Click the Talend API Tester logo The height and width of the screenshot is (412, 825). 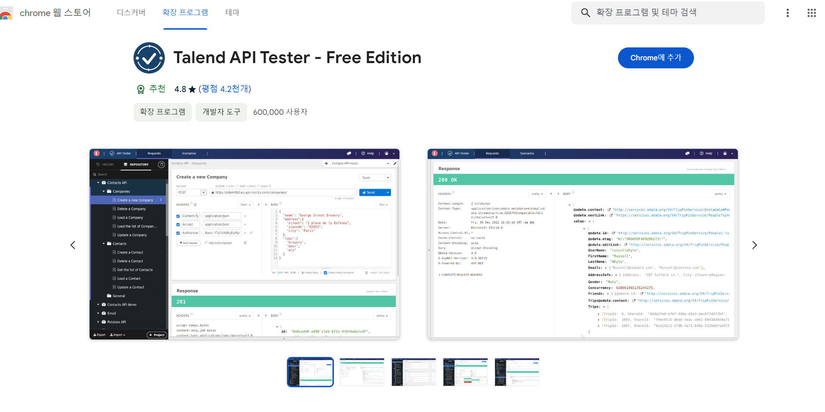149,58
